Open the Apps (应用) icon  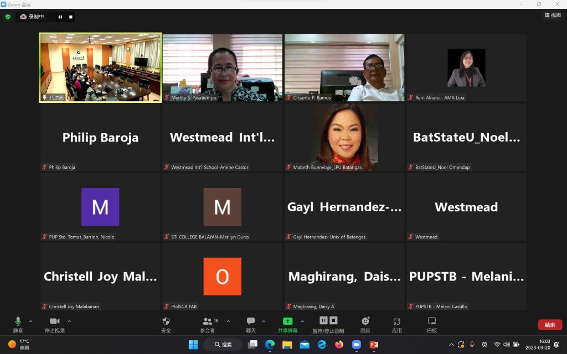click(x=396, y=321)
